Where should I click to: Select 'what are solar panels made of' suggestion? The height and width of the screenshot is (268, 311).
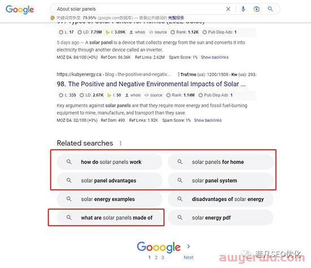click(110, 218)
